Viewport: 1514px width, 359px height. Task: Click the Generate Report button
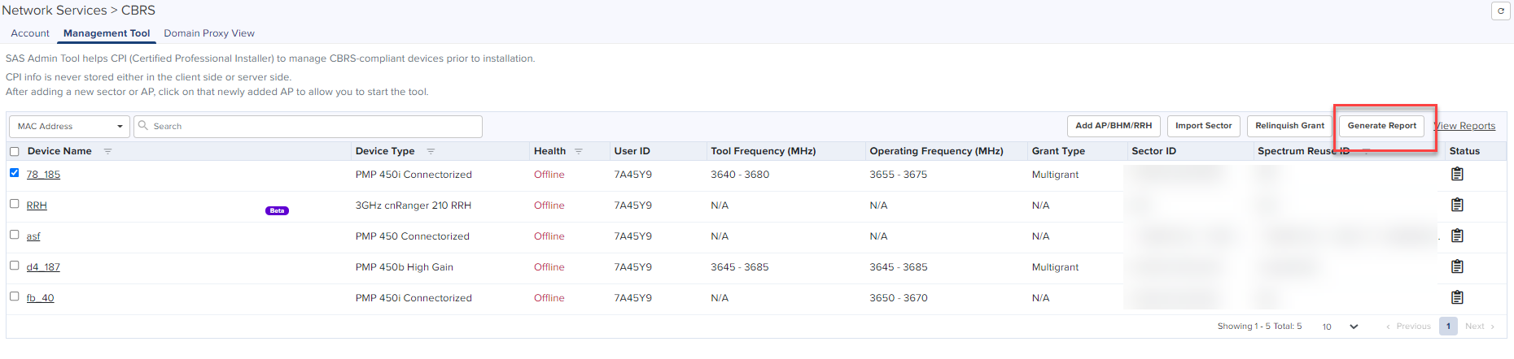pyautogui.click(x=1381, y=126)
